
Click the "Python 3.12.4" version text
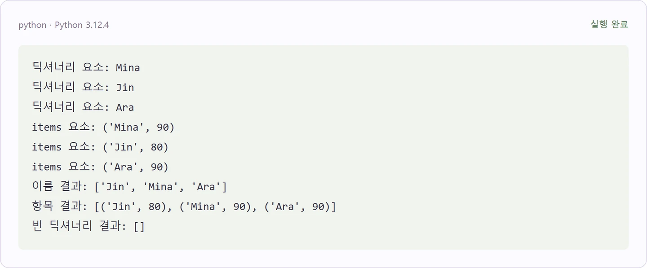82,25
